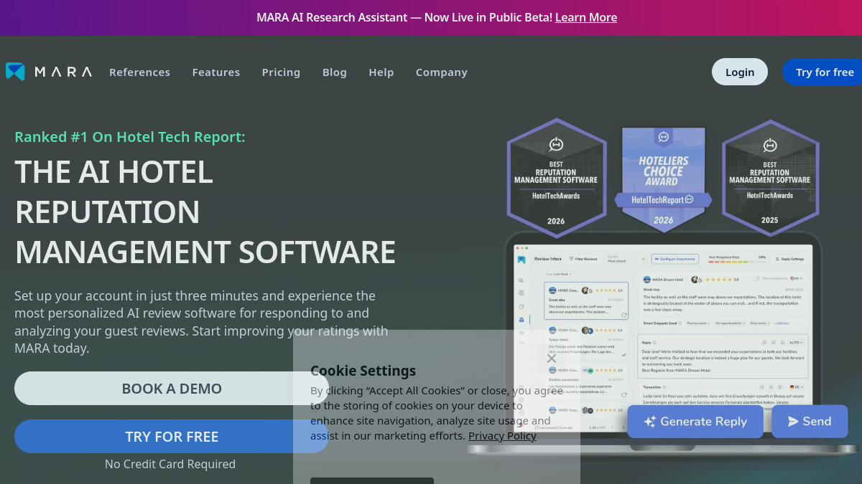This screenshot has height=484, width=862.
Task: Click the 2025 Best Reputation Management Software badge
Action: pyautogui.click(x=770, y=177)
